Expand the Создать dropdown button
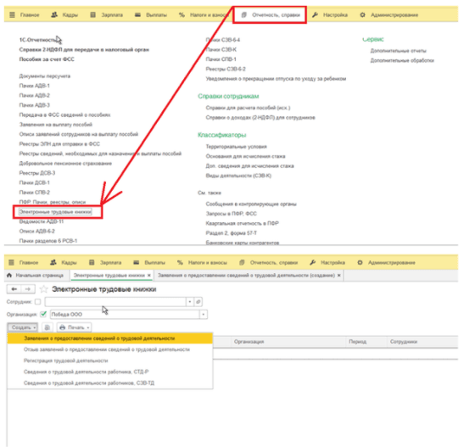This screenshot has height=447, width=464. (23, 327)
